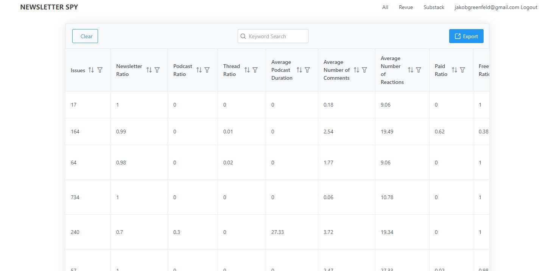Select reactions value 10.78
This screenshot has width=554, height=271.
click(x=387, y=197)
